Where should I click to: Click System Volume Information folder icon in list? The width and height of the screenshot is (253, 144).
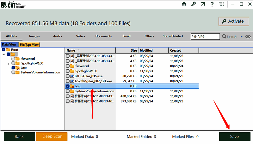[72, 91]
